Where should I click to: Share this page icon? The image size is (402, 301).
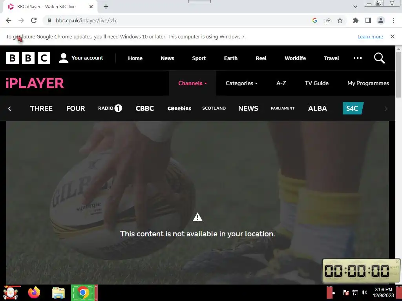pos(327,20)
